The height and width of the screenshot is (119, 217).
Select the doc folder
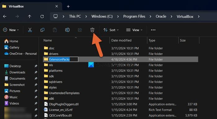pyautogui.click(x=121, y=48)
